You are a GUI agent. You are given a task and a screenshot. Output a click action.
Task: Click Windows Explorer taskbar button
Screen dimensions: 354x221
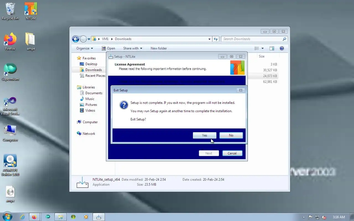pos(61,217)
